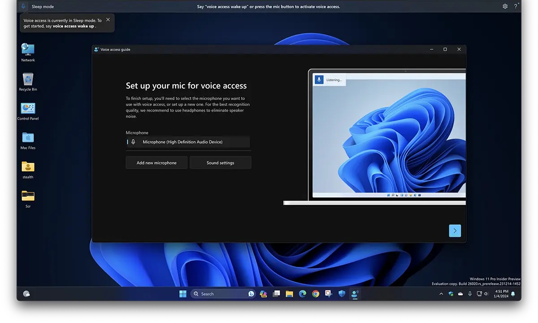Click the volume speaker tray icon
This screenshot has height=323, width=538.
point(487,294)
